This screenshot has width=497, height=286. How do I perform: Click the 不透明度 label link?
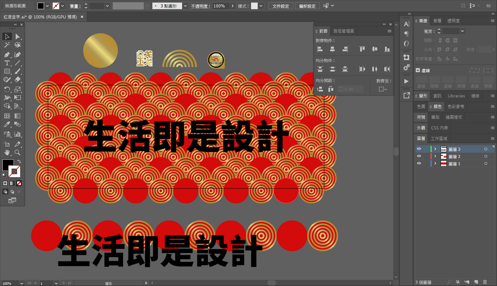200,6
